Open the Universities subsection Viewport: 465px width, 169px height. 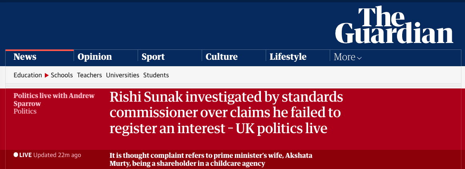(x=122, y=75)
